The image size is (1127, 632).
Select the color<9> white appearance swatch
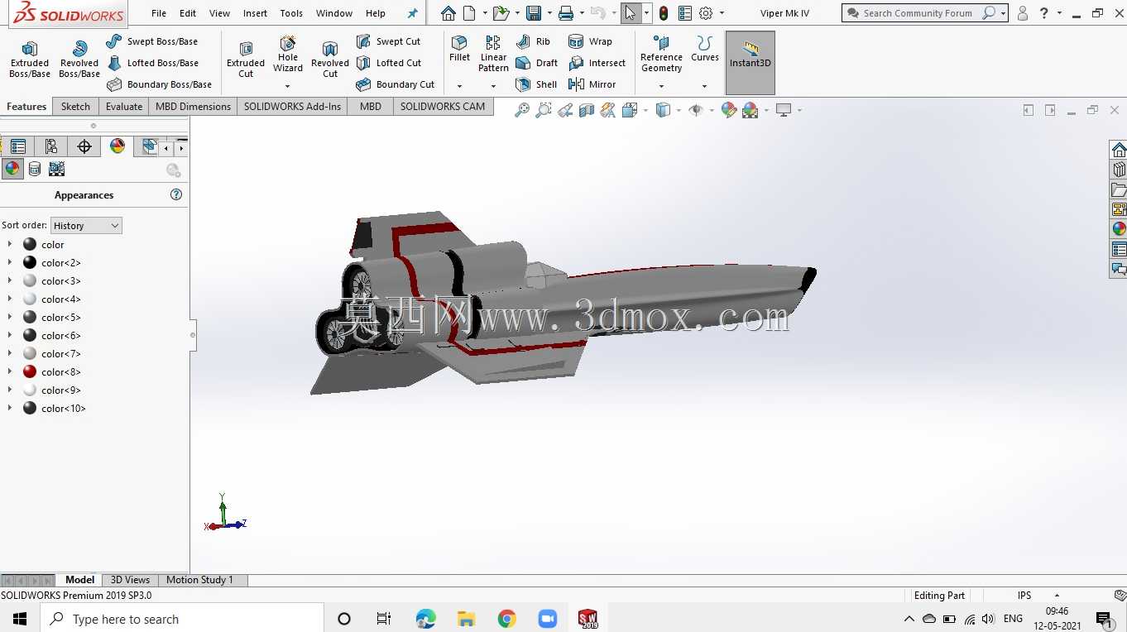tap(30, 390)
